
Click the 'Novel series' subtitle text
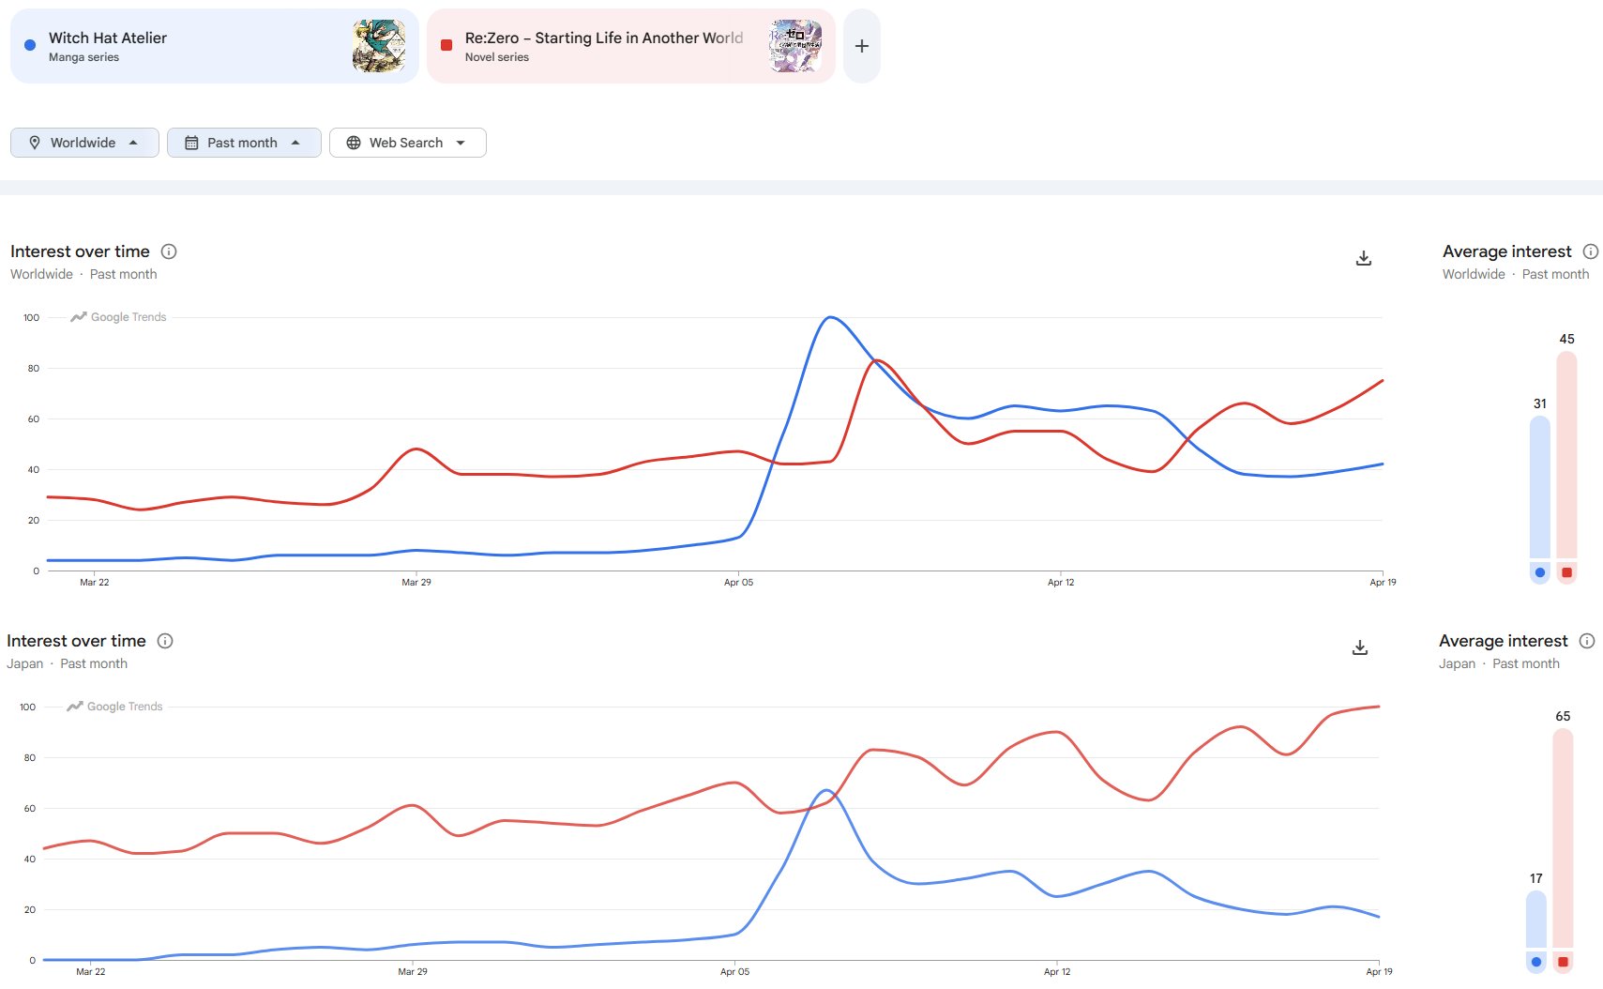pyautogui.click(x=497, y=57)
